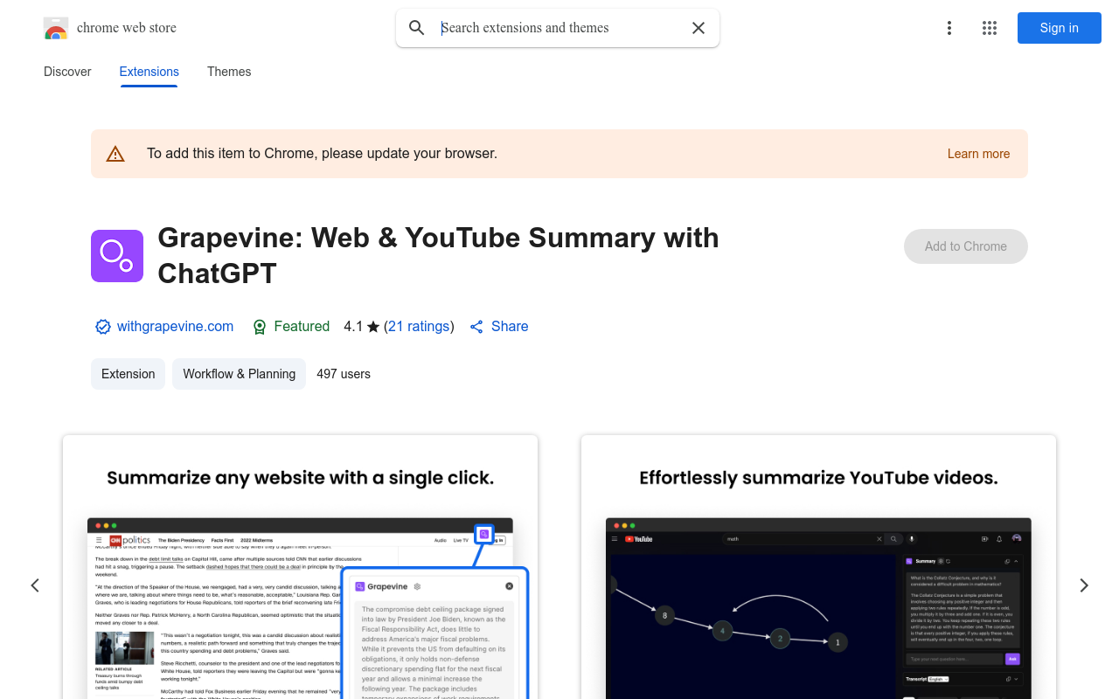This screenshot has width=1119, height=699.
Task: Click the share icon
Action: click(476, 327)
